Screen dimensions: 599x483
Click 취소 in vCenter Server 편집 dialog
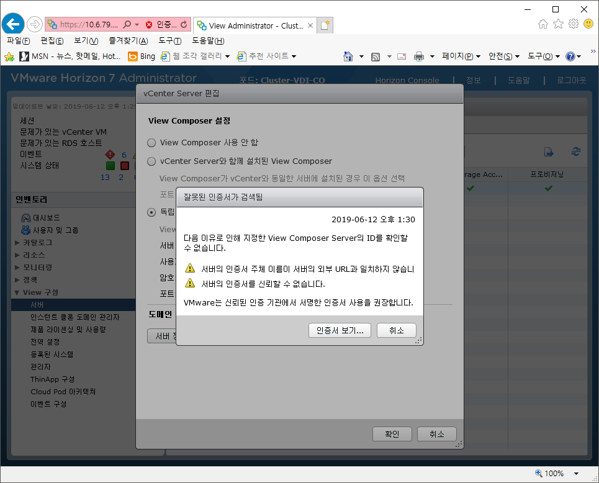436,434
